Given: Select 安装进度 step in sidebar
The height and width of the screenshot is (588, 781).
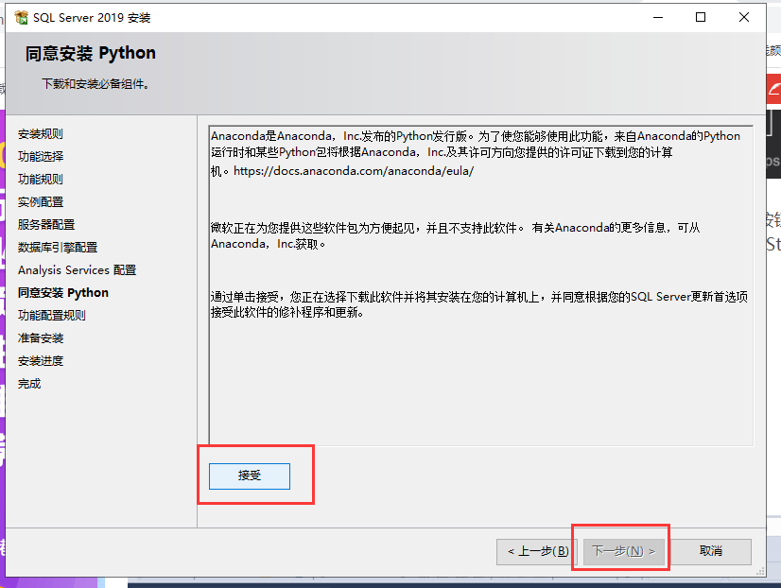Looking at the screenshot, I should point(41,361).
